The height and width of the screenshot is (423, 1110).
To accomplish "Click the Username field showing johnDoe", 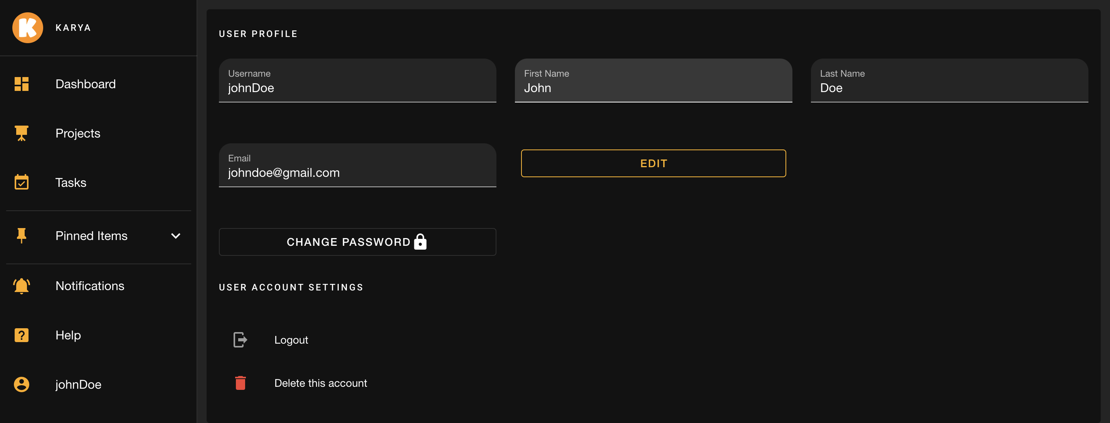I will 357,81.
